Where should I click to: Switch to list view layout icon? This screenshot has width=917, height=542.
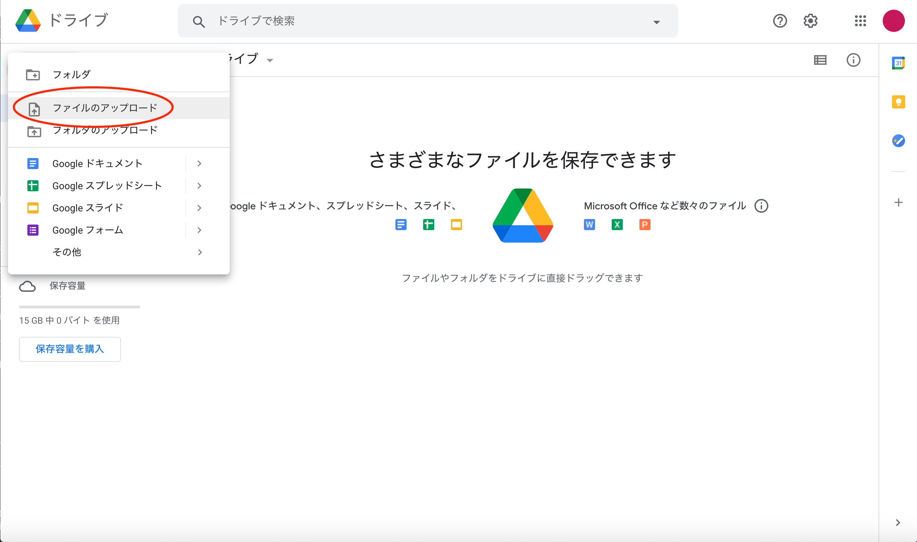point(820,60)
